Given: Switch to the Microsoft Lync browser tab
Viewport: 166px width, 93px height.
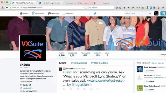Looking at the screenshot, I should coord(79,3).
